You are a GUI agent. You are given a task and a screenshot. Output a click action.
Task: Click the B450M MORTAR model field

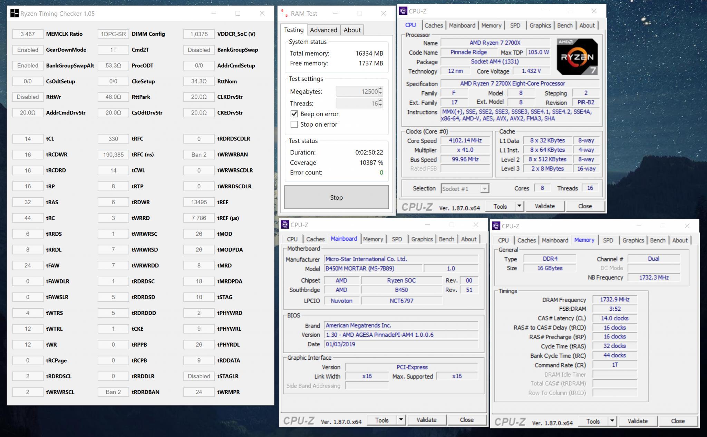click(x=373, y=268)
